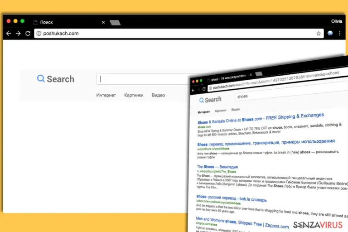Switch to Картинки search category in main window
Image resolution: width=348 pixels, height=232 pixels.
coord(134,95)
